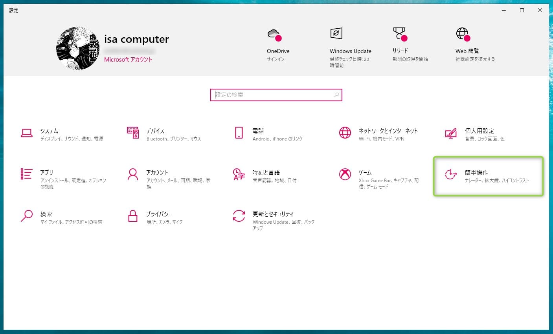Image resolution: width=553 pixels, height=334 pixels.
Task: Open the 検索 magnifier category icon
Action: pyautogui.click(x=26, y=216)
